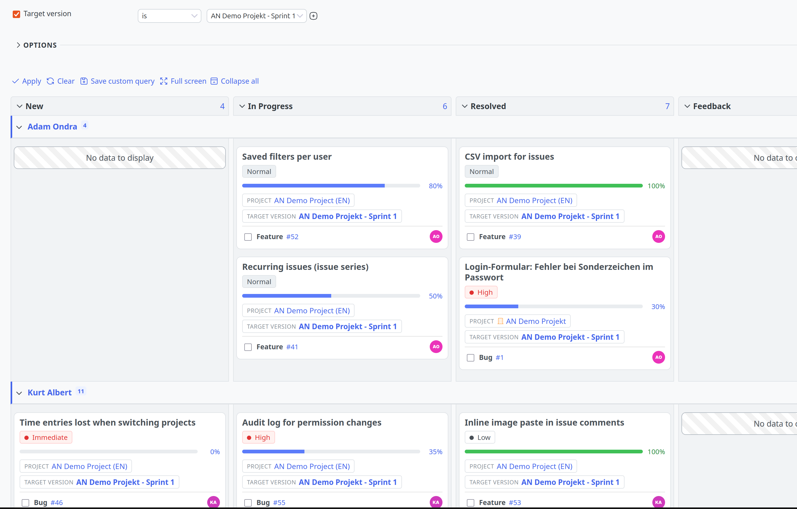Open AO avatar on Feature #41 card
The height and width of the screenshot is (509, 797).
tap(436, 347)
